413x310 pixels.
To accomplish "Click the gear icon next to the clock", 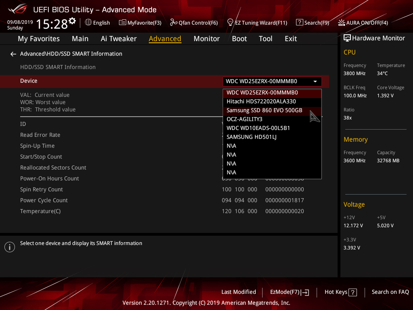I will point(72,21).
